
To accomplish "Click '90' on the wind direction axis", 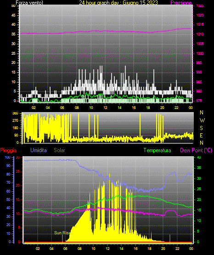I will [x=17, y=135].
